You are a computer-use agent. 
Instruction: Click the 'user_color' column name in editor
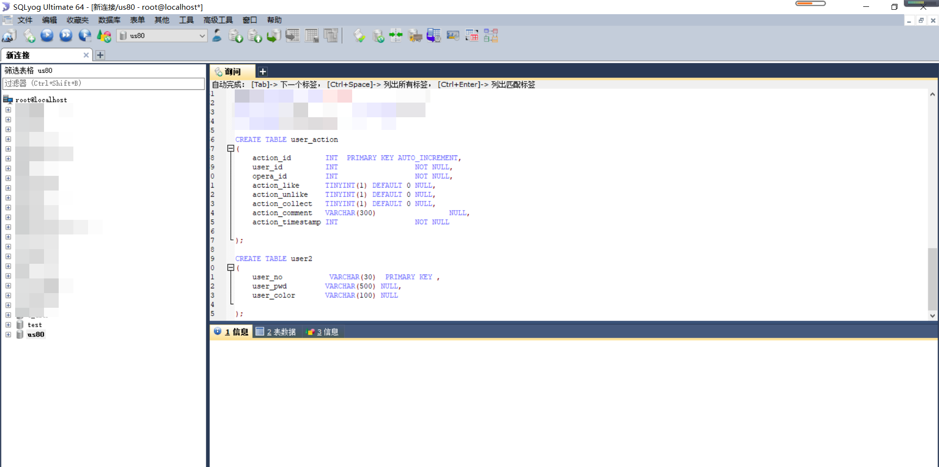[x=274, y=296]
